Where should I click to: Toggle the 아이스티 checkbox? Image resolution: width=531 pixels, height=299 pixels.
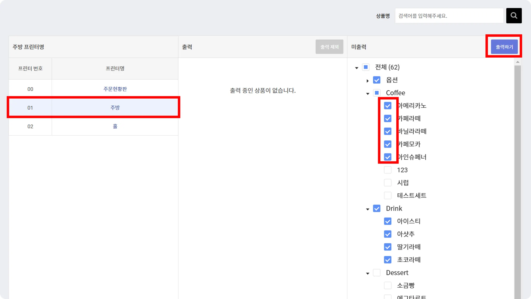(x=388, y=221)
